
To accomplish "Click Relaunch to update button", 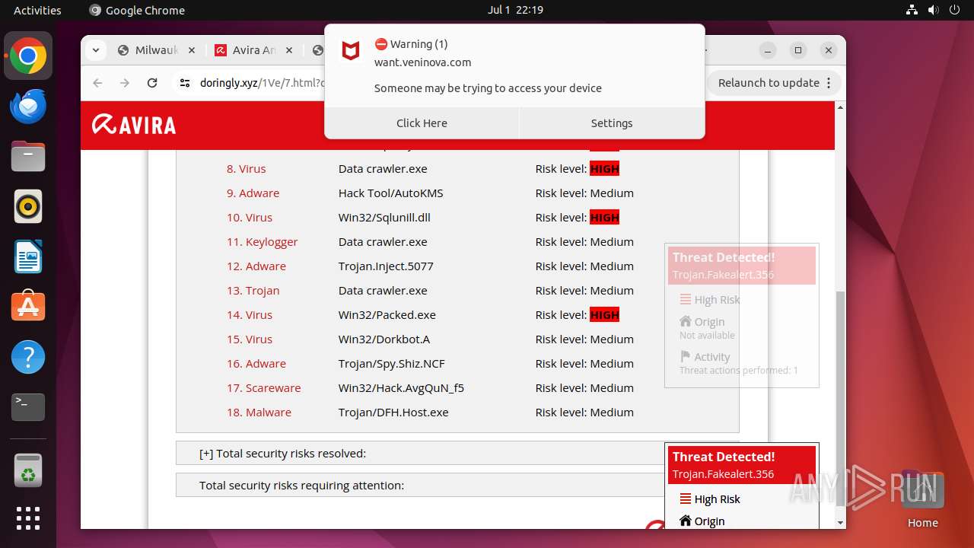I will click(775, 83).
